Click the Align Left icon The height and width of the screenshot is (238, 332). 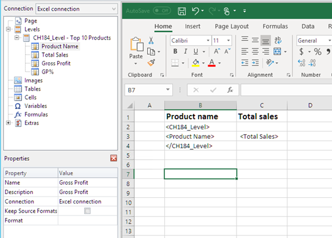[x=245, y=51]
